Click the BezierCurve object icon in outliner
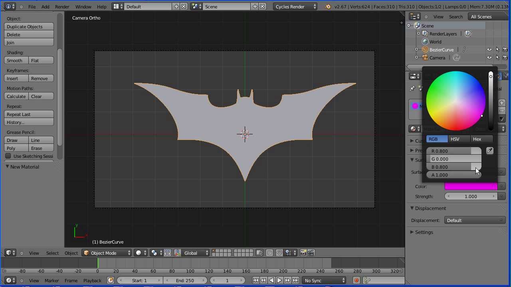This screenshot has height=287, width=511. (x=425, y=50)
